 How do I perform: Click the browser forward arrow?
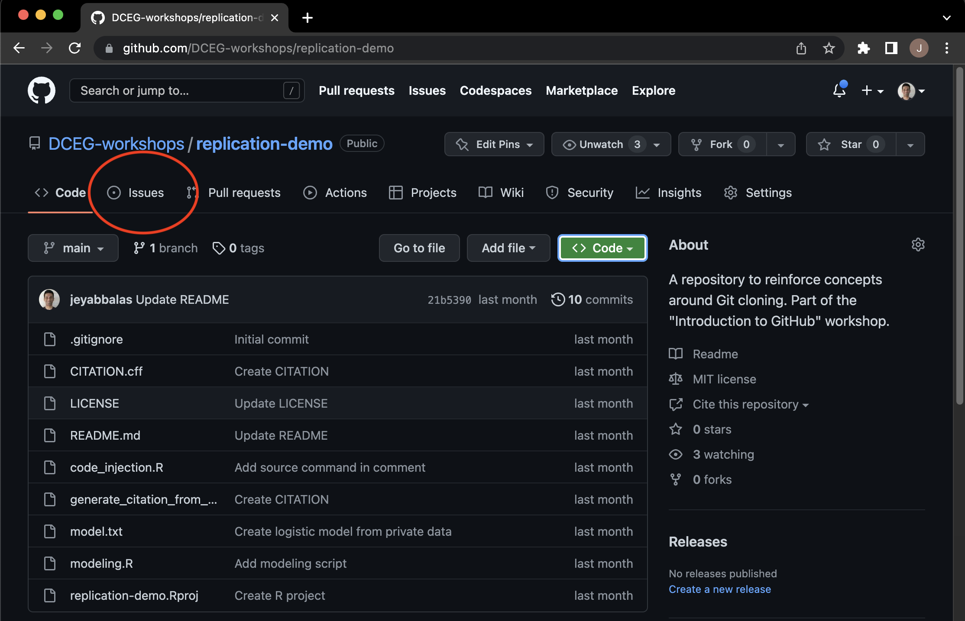[46, 48]
